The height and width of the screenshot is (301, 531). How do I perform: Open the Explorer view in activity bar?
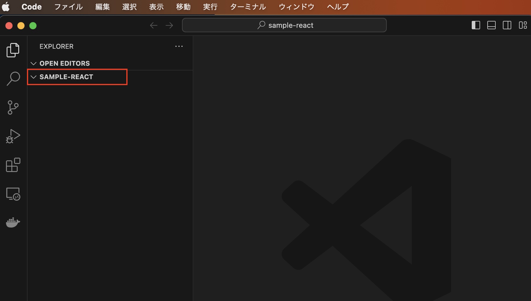(13, 50)
